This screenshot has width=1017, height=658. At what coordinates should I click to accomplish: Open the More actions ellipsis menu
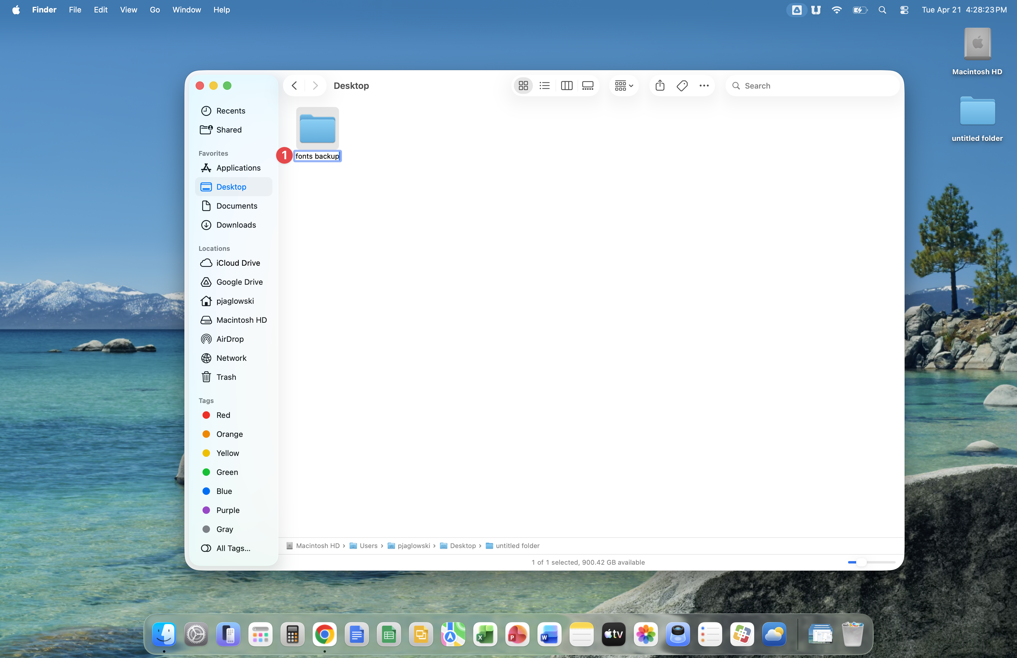(x=704, y=86)
